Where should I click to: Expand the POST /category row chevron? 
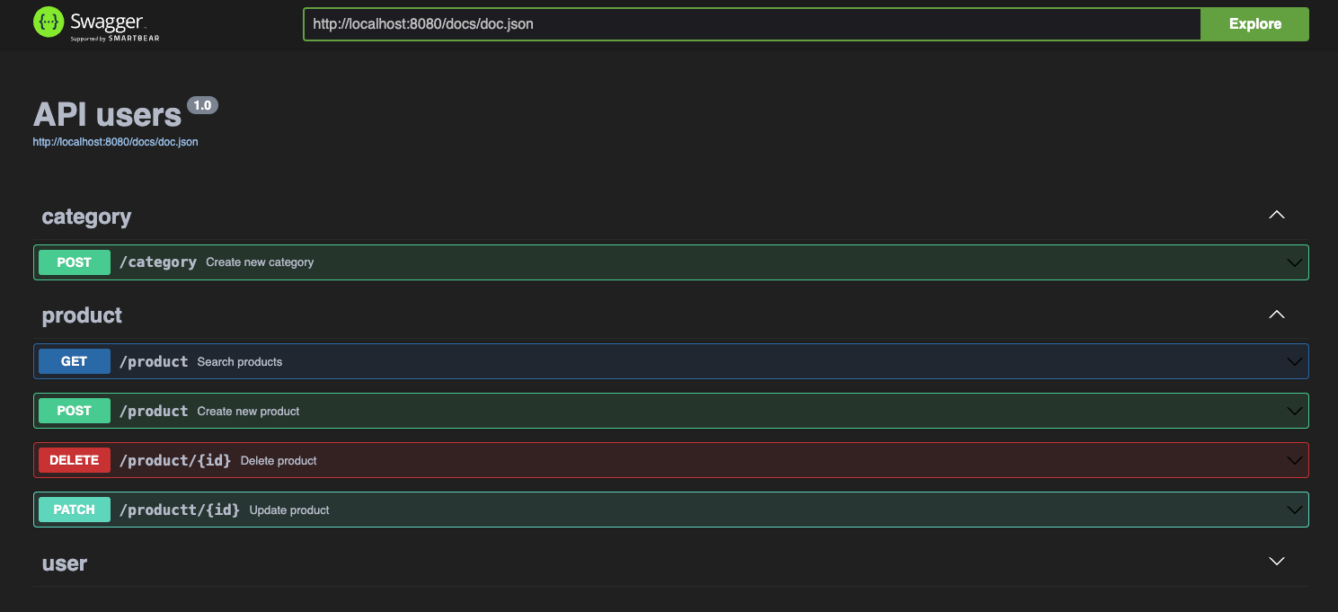1294,263
